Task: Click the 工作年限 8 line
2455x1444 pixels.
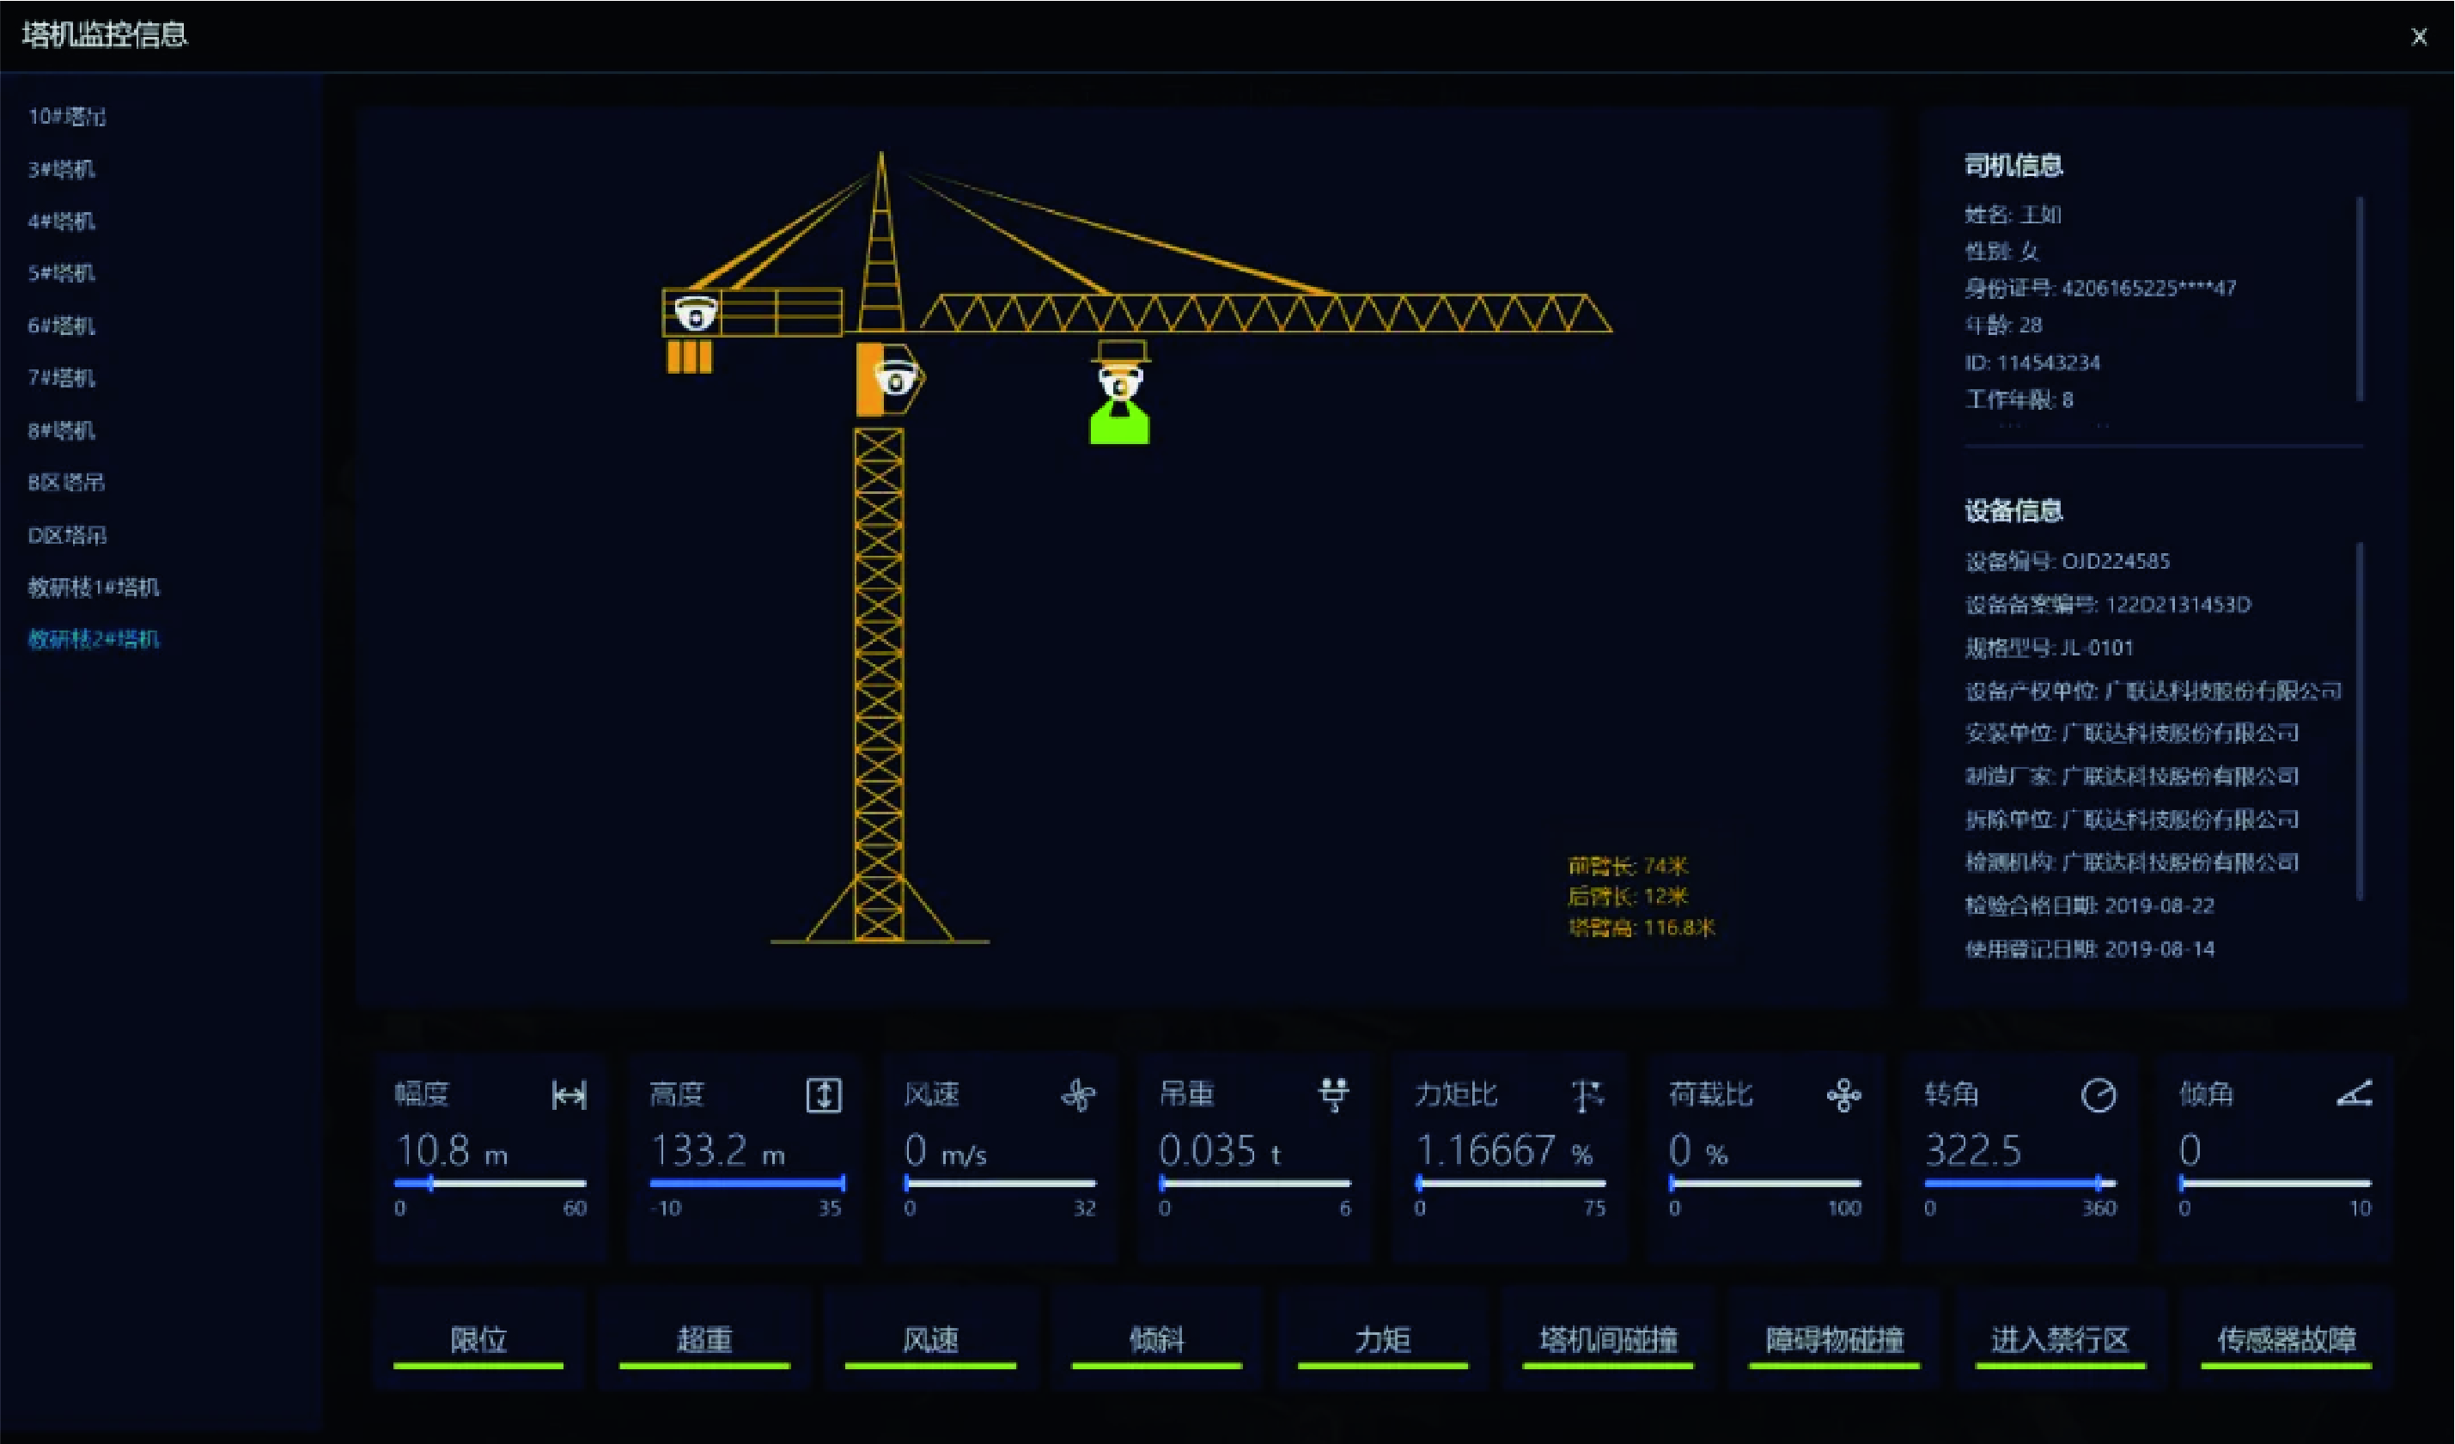Action: [2019, 400]
